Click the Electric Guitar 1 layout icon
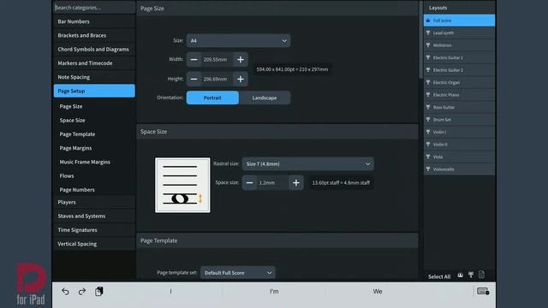Screen dimensions: 548x308 pos(428,57)
